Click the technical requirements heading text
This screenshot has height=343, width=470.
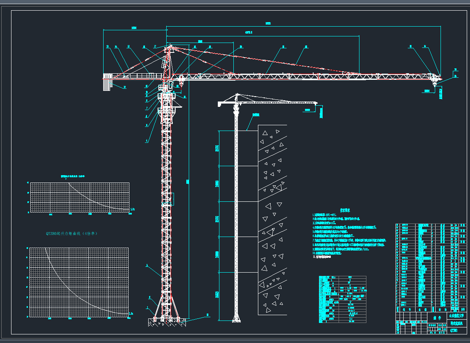tap(343, 211)
